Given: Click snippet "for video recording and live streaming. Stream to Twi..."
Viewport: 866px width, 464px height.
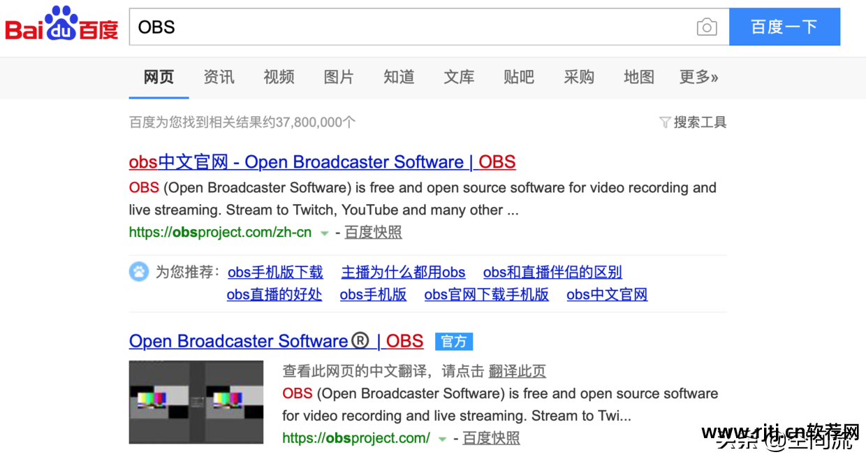Looking at the screenshot, I should click(x=457, y=416).
